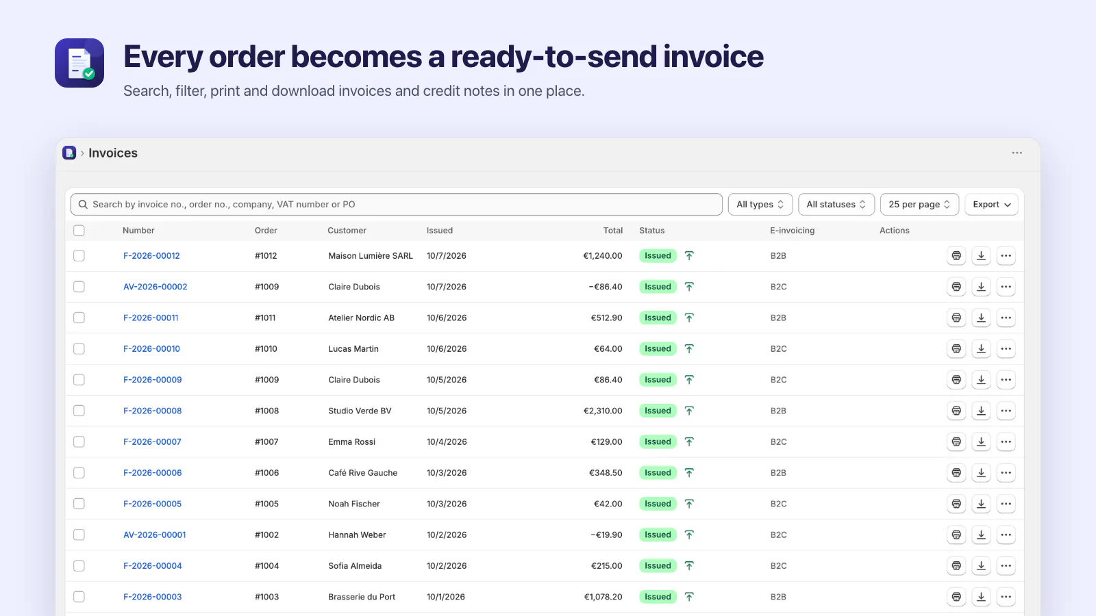The image size is (1096, 616).
Task: Open credit note AV-2026-00001 link
Action: click(154, 535)
